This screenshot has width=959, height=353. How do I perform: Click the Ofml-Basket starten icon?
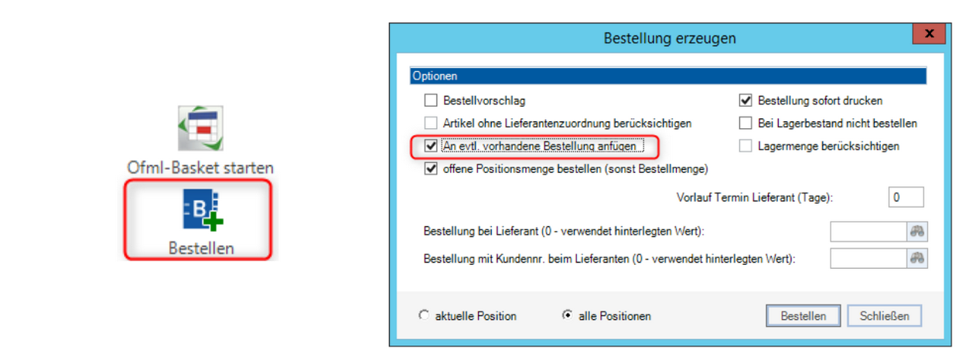200,128
